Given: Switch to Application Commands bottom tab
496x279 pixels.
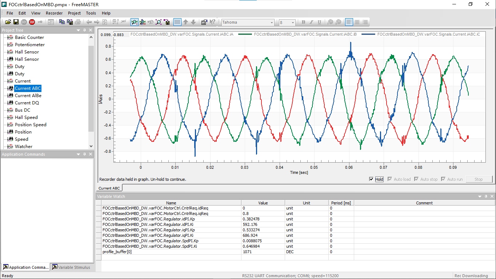Looking at the screenshot, I should pos(25,267).
